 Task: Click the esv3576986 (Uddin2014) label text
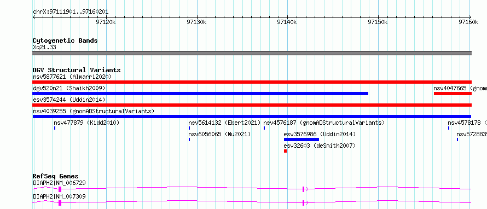320,134
